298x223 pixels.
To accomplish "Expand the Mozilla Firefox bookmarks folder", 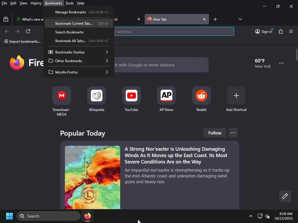I will (79, 72).
